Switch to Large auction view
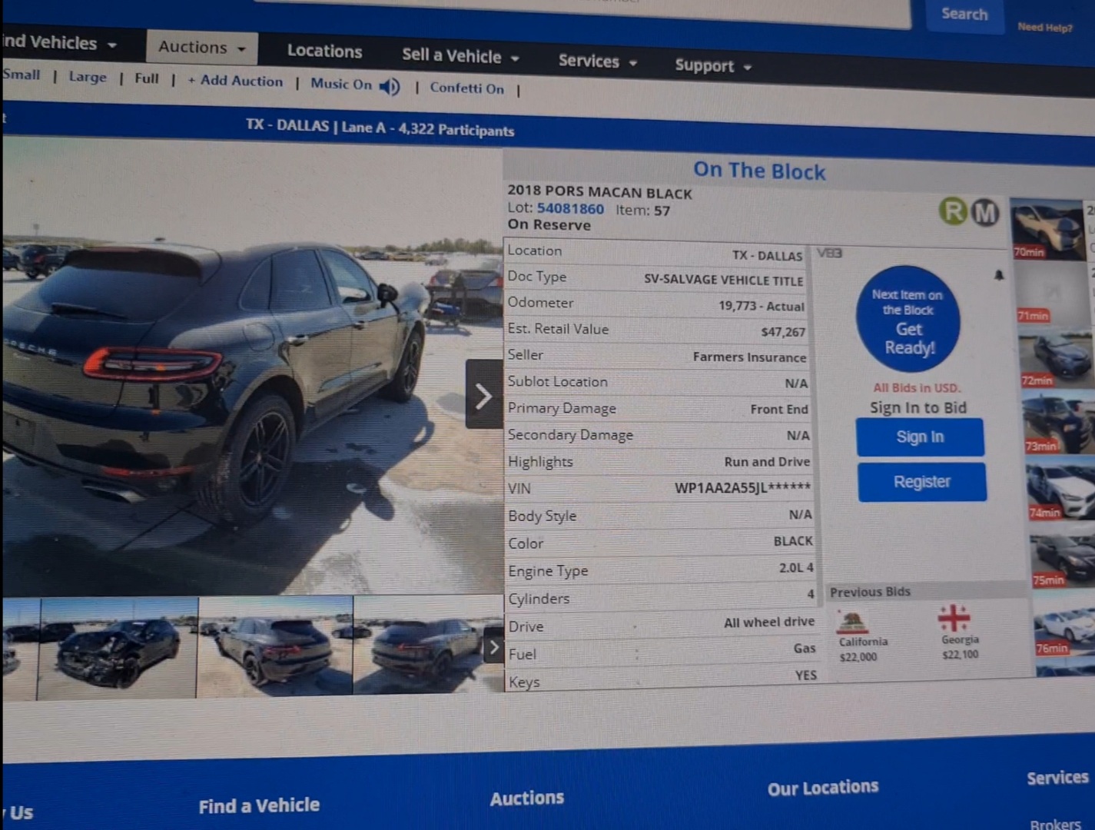This screenshot has height=830, width=1095. click(88, 77)
